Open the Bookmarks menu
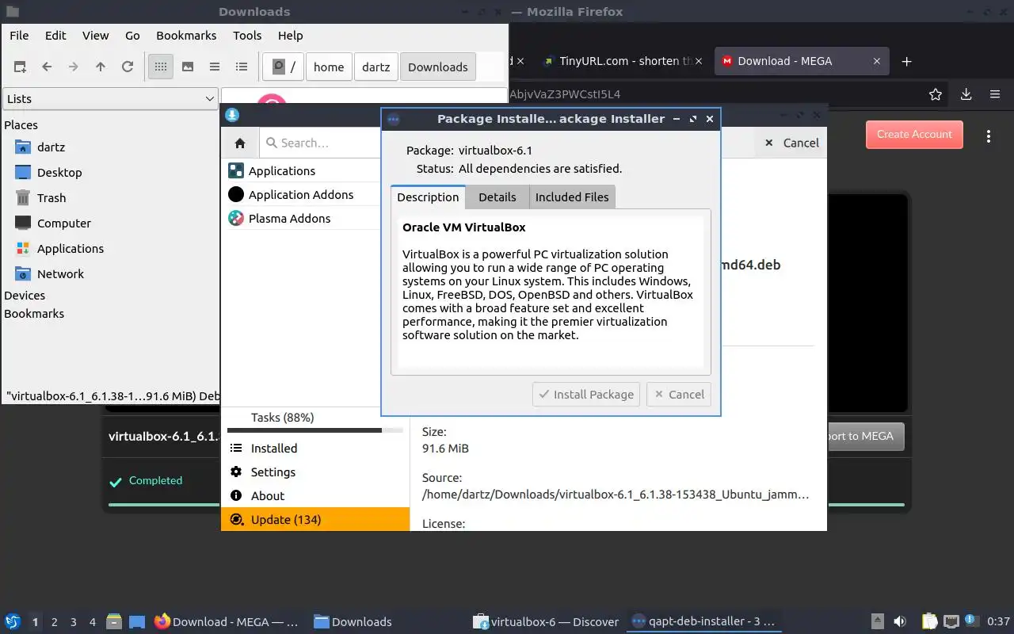 pos(186,36)
